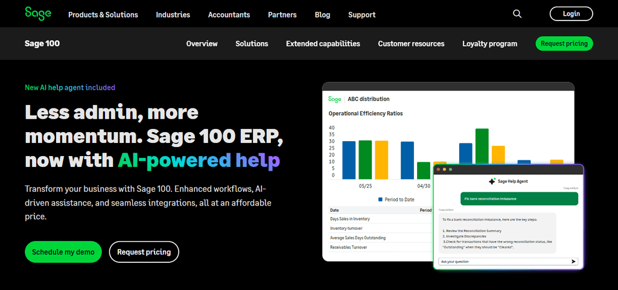
Task: Click the 'Sage Help Agent' chat title
Action: (x=513, y=181)
